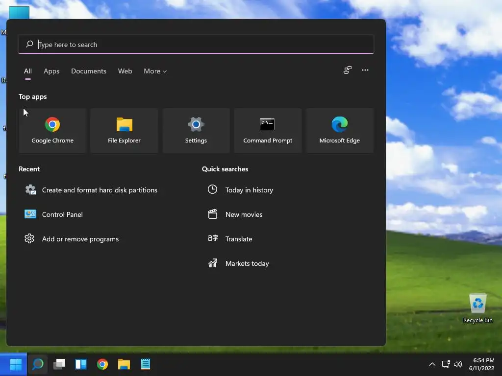Click the clapperboard icon for New movies
Viewport: 502px width, 376px height.
click(213, 214)
